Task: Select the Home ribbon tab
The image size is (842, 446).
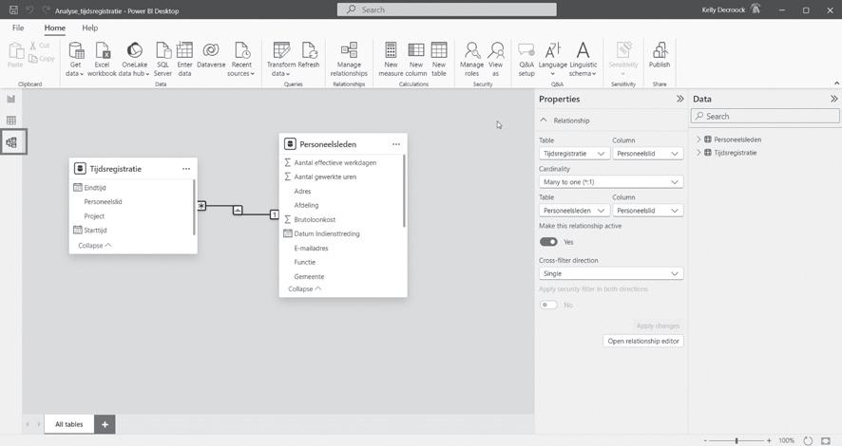Action: tap(55, 28)
